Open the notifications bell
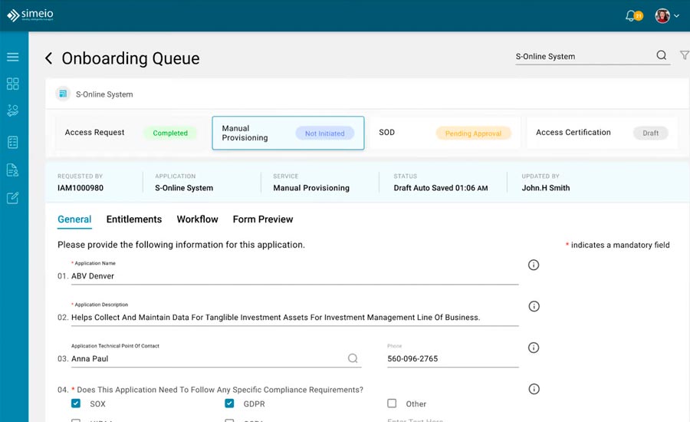690x422 pixels. 631,15
